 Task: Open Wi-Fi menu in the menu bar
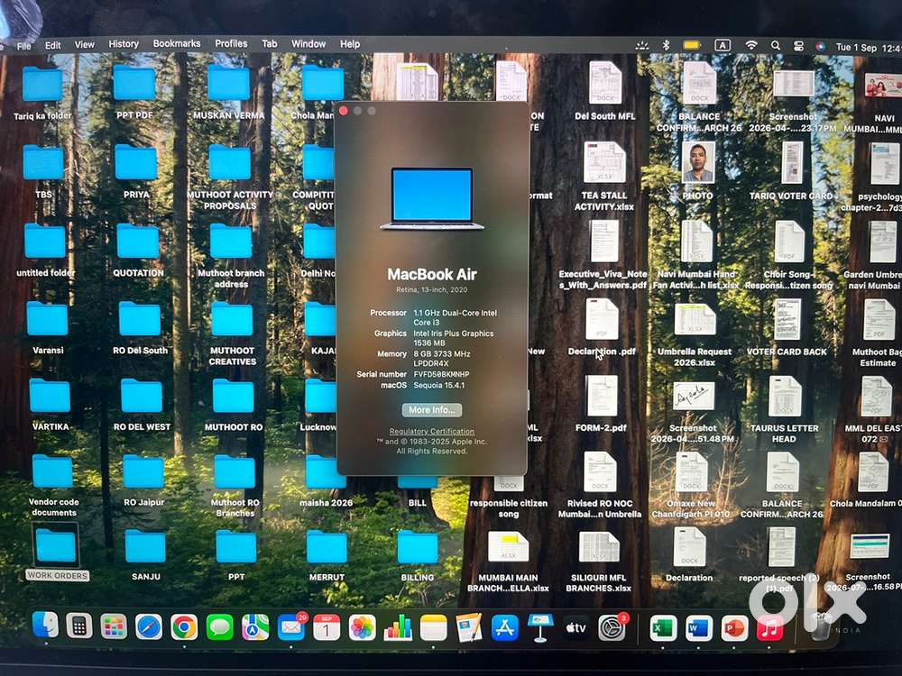click(750, 45)
